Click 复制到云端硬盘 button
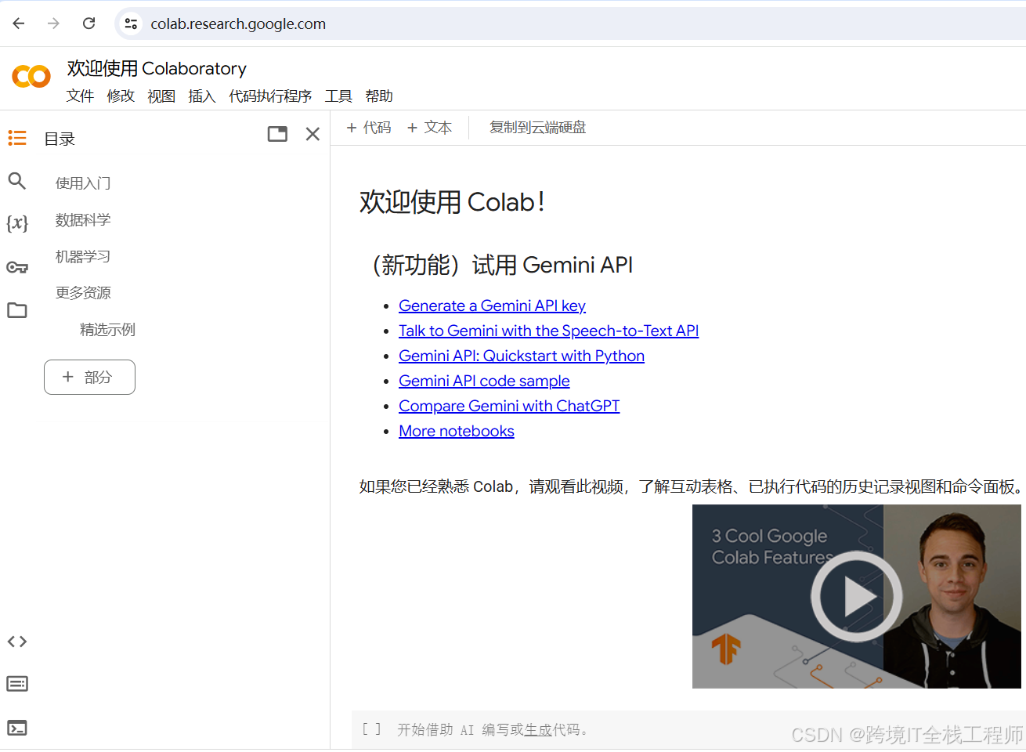Screen dimensions: 1026x752 coord(537,128)
